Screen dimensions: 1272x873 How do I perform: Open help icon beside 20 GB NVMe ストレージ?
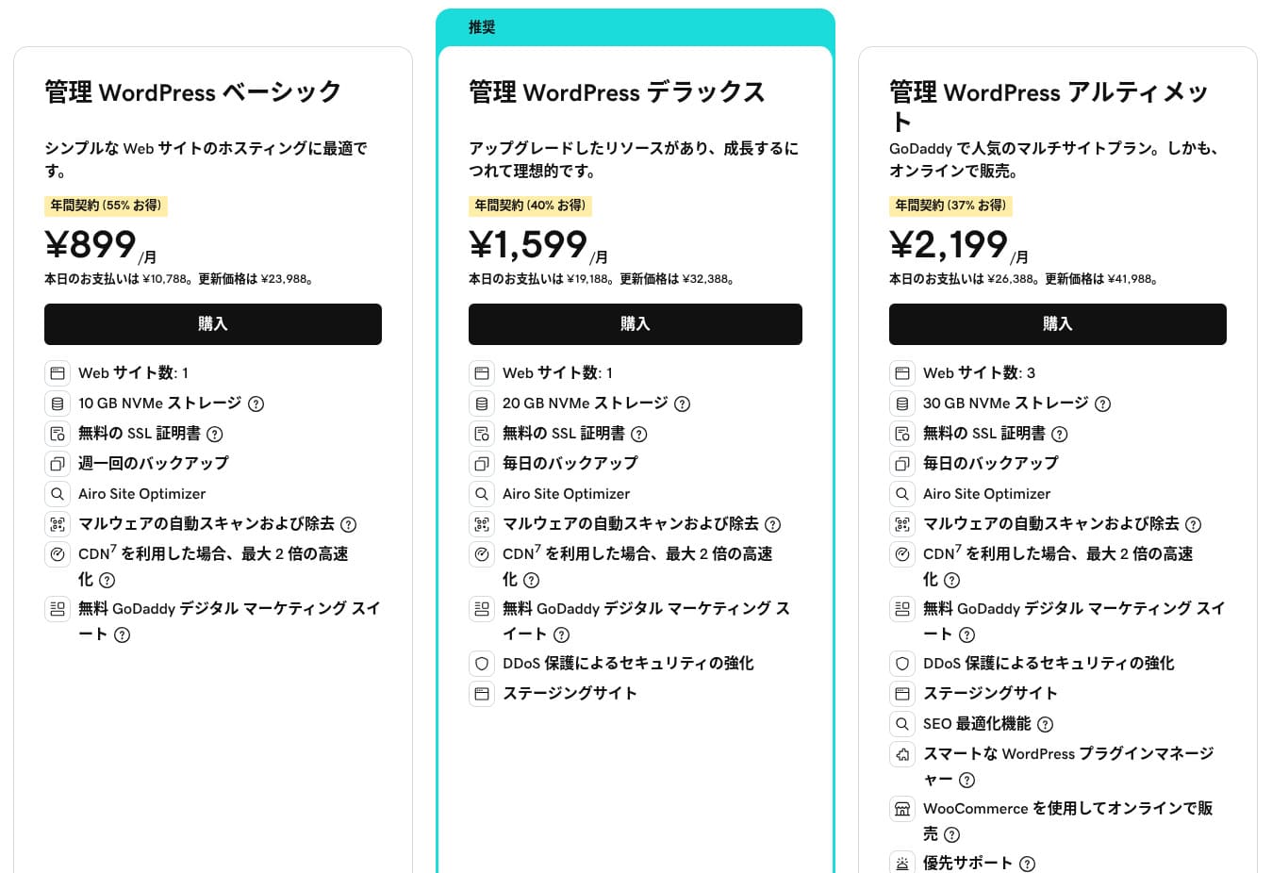pos(683,404)
